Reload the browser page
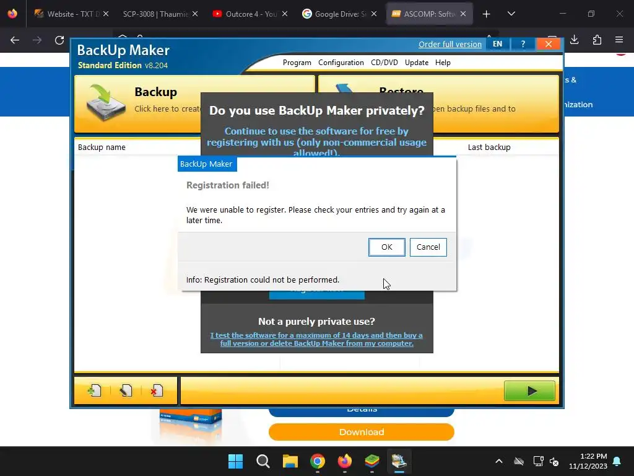The height and width of the screenshot is (476, 634). (x=59, y=40)
